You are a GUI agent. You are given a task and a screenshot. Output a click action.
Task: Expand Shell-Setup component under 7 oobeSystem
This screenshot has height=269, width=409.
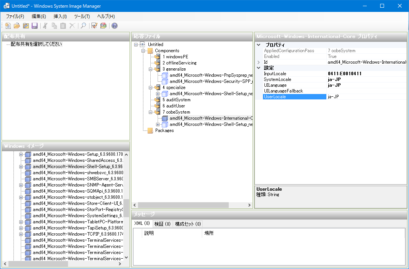click(x=158, y=124)
